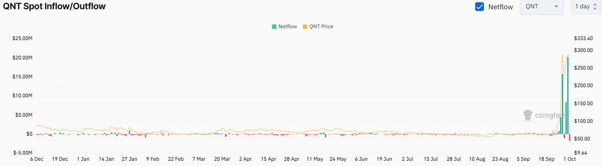Click the 6 Jun date label

pos(361,159)
